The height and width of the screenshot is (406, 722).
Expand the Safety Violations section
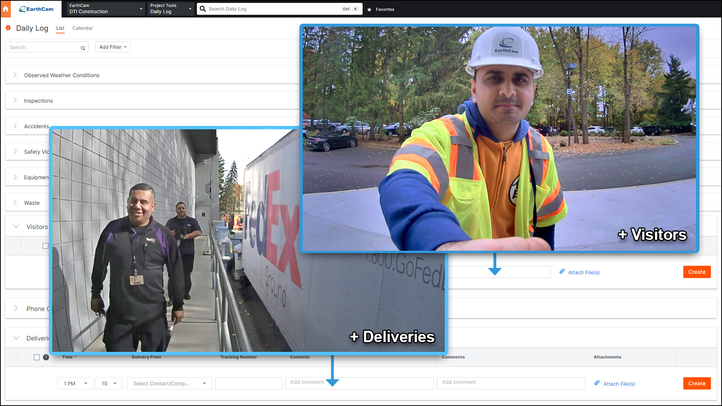(15, 151)
